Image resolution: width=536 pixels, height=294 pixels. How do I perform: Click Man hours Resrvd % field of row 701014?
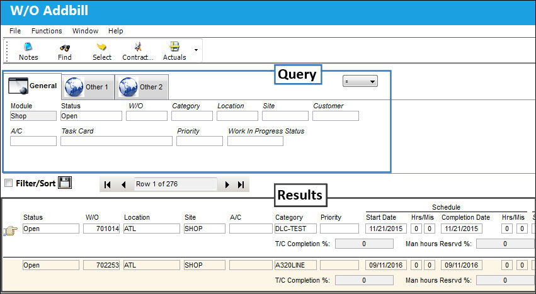coord(505,244)
